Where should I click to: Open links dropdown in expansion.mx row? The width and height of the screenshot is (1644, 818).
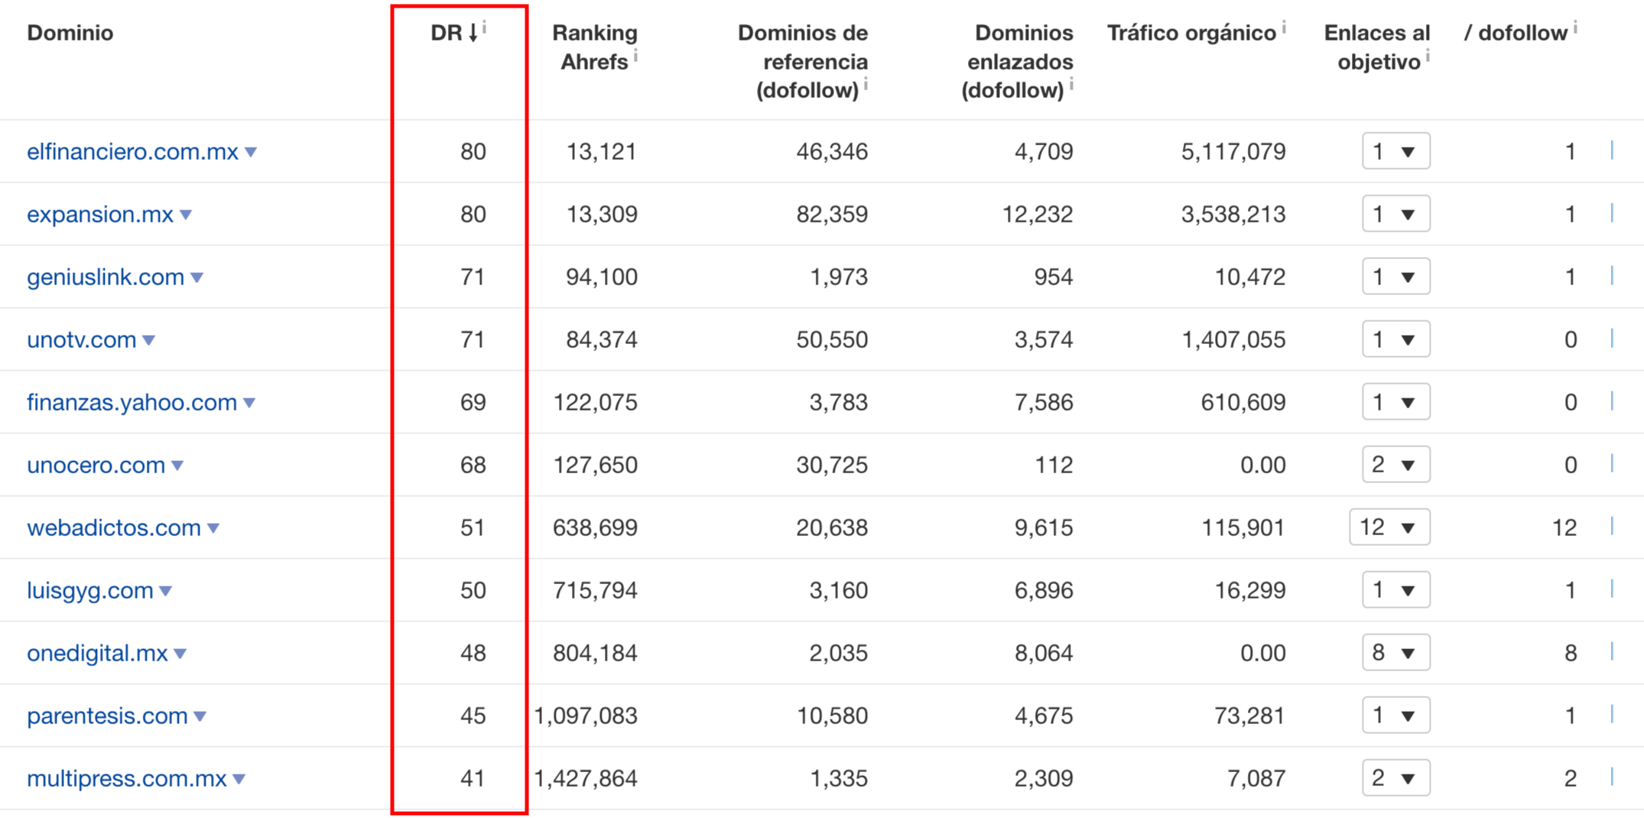point(1395,214)
